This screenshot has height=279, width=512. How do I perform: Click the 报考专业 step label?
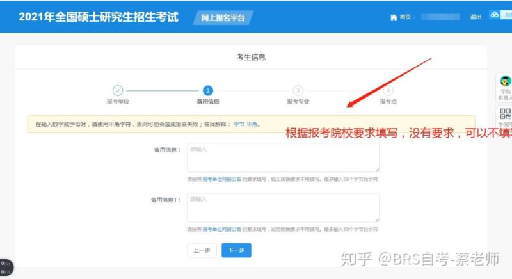298,102
